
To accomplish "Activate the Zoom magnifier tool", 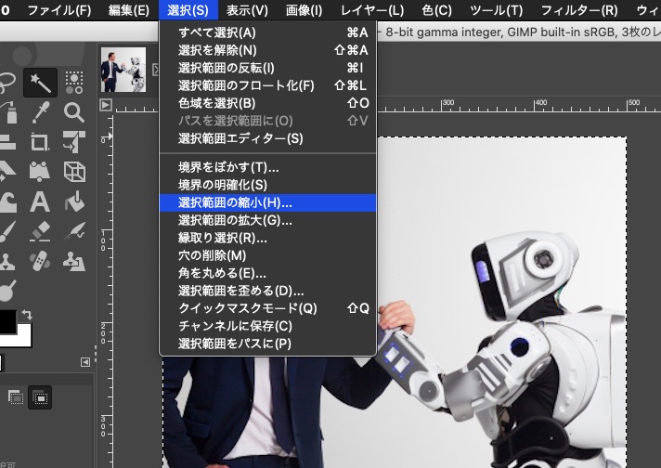I will pyautogui.click(x=74, y=112).
